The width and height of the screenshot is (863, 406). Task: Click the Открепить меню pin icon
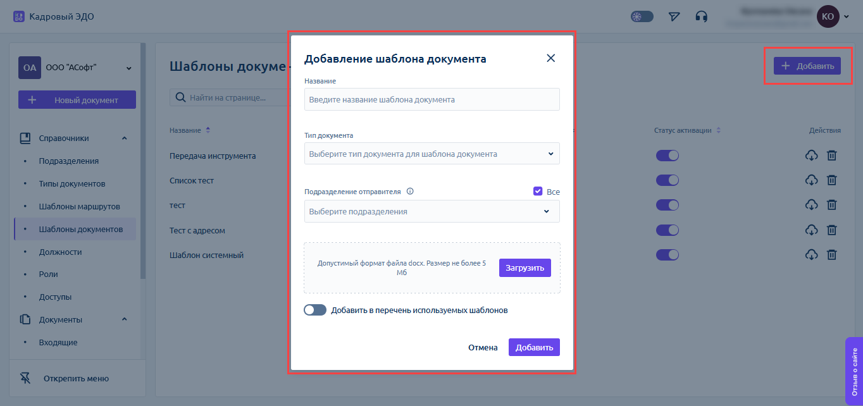click(x=25, y=378)
